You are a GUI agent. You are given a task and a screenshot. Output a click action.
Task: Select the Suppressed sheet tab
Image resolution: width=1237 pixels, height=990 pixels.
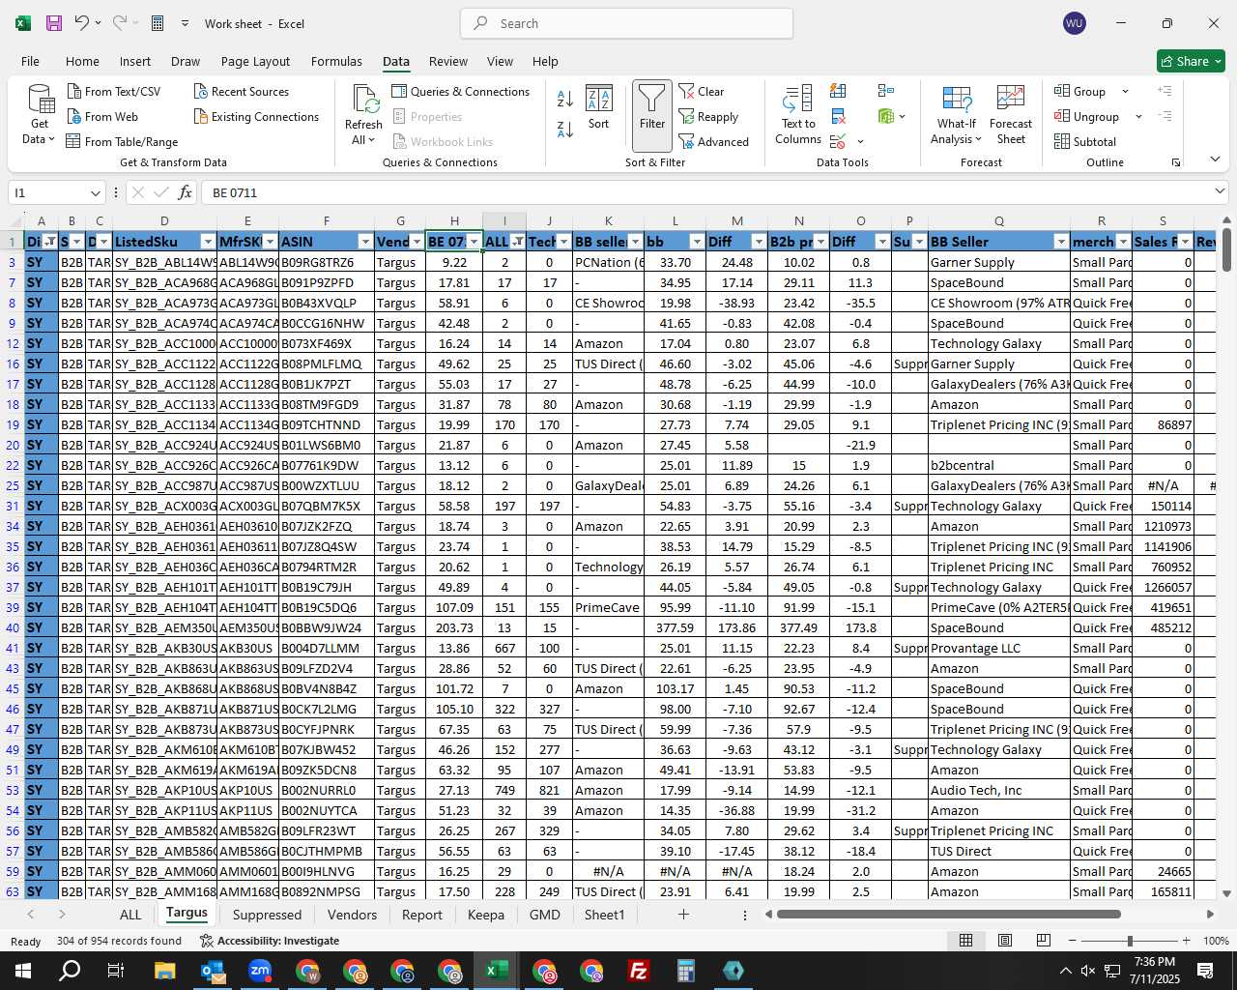267,915
